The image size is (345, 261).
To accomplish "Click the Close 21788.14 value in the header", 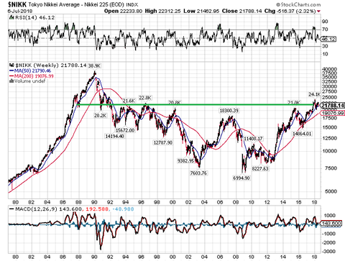I will [241, 11].
